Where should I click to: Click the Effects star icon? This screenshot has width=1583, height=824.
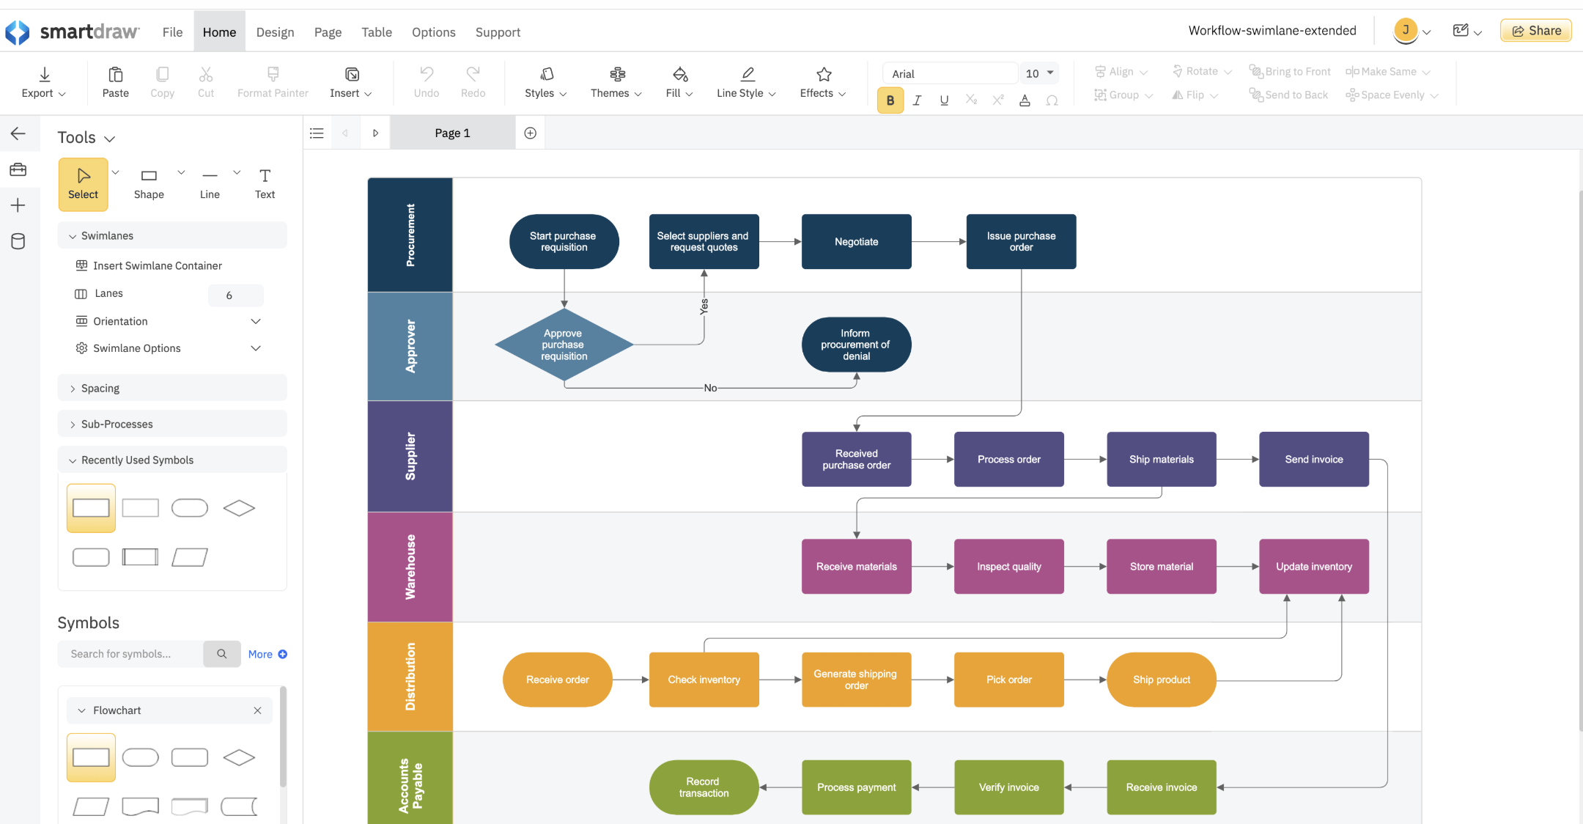click(x=824, y=75)
